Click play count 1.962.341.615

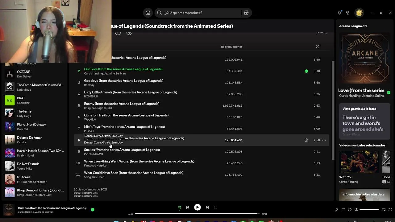coord(232,106)
